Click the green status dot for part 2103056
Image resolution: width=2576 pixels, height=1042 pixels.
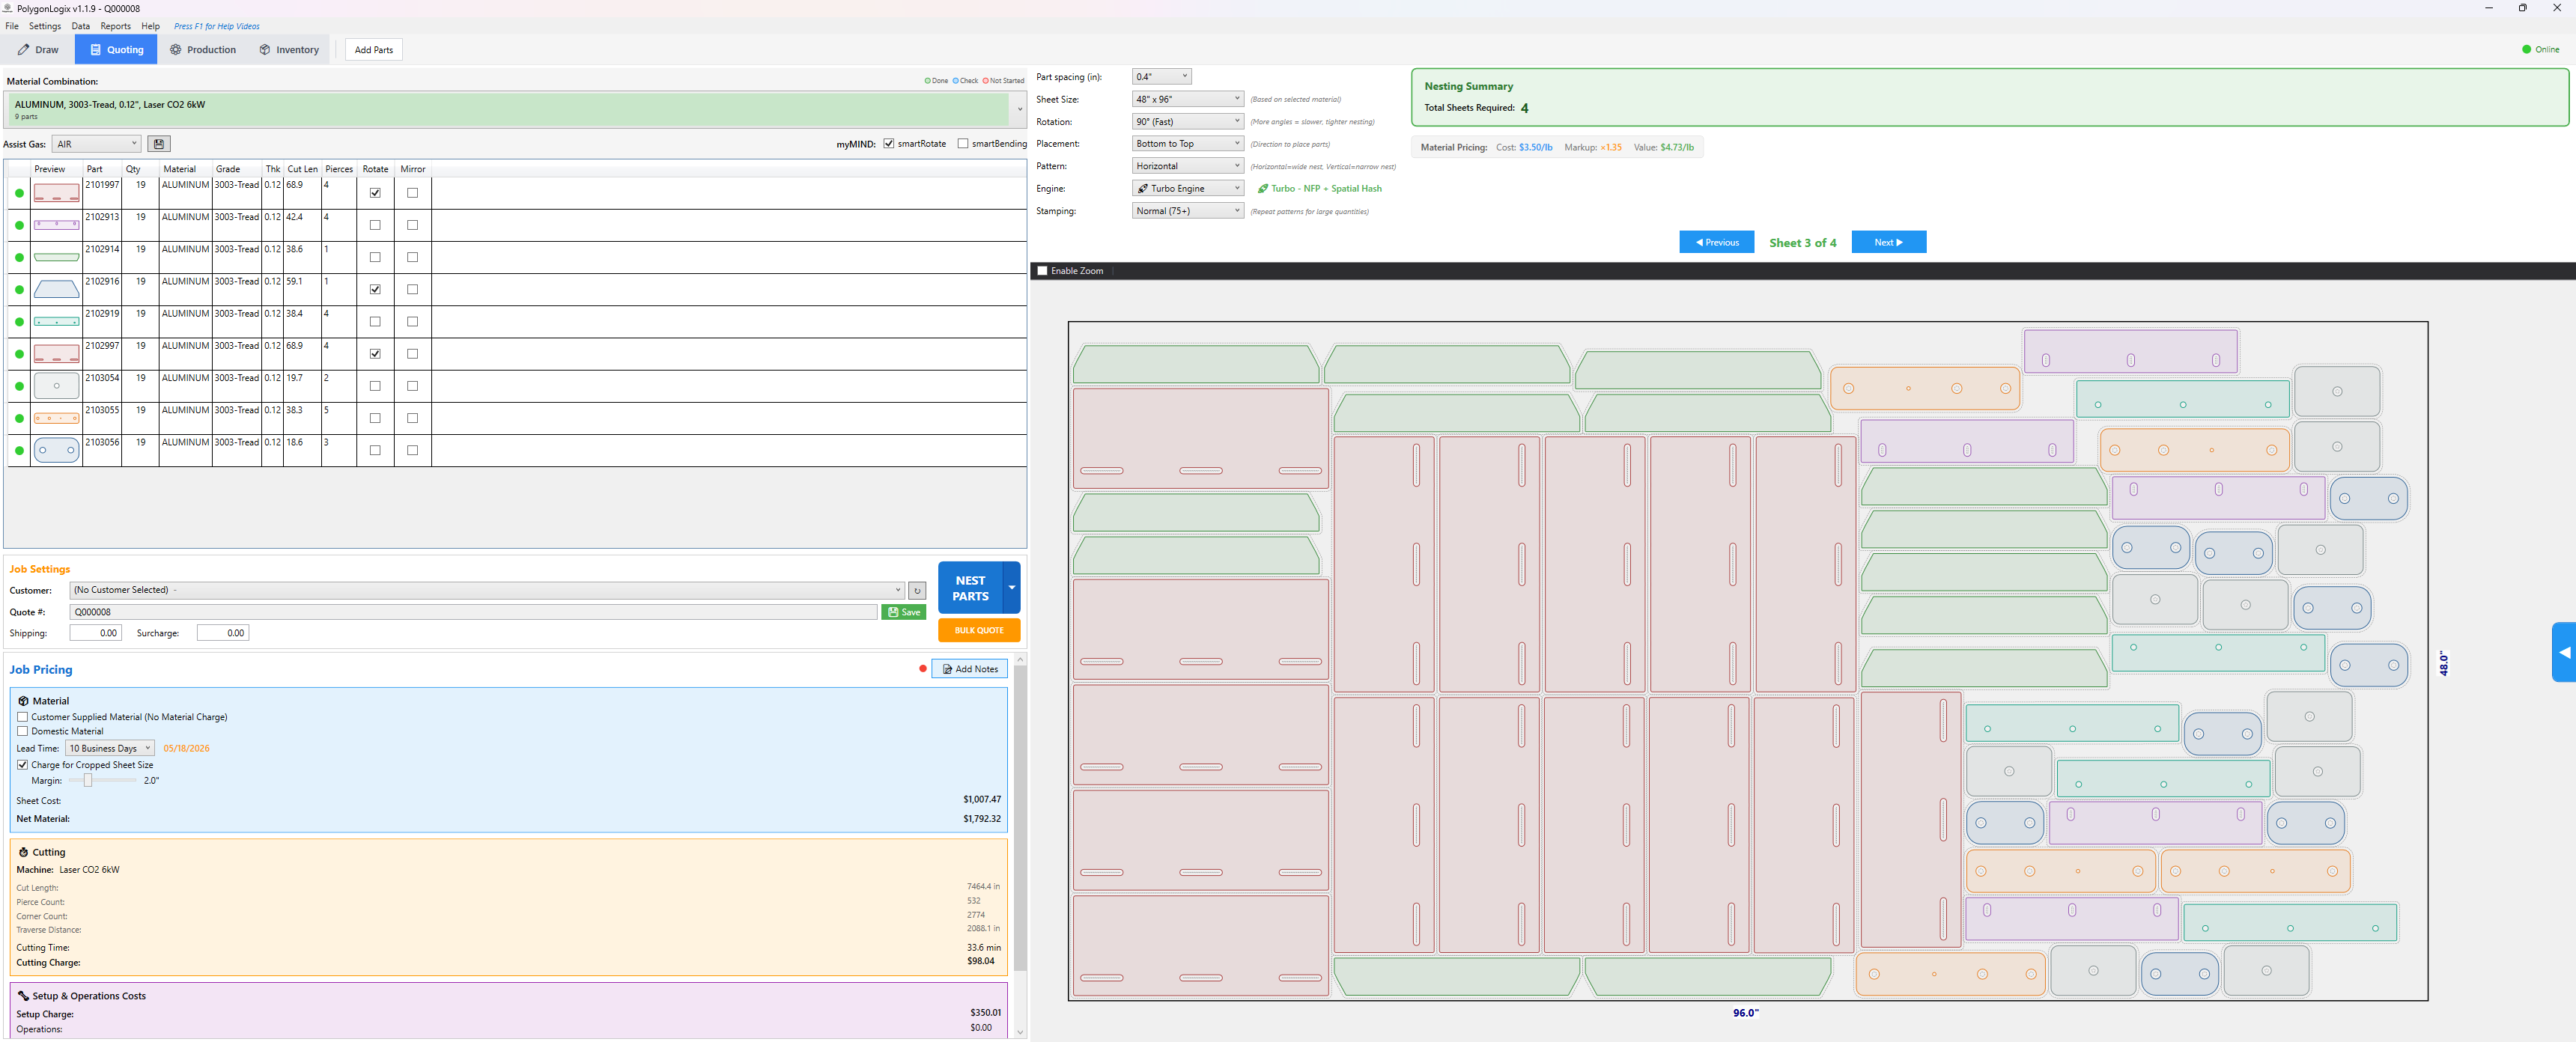(19, 450)
